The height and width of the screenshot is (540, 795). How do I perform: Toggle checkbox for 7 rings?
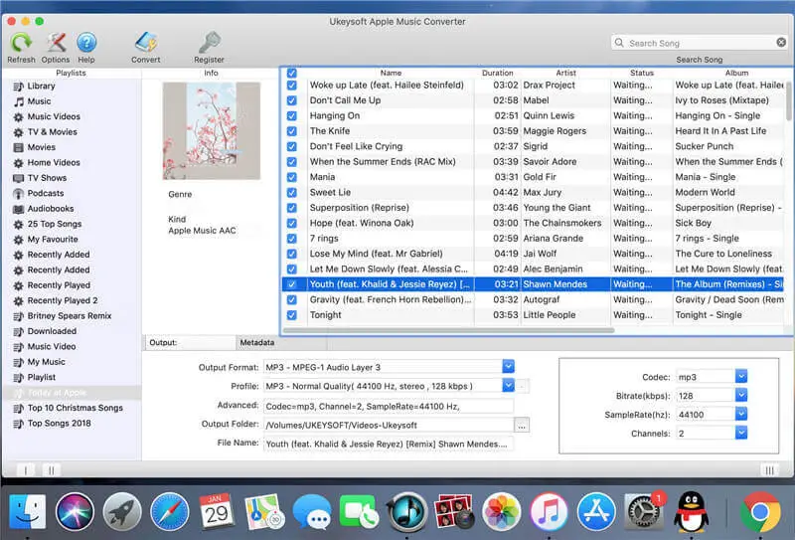coord(292,239)
